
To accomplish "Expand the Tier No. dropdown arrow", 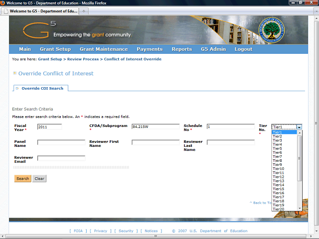I will 299,127.
